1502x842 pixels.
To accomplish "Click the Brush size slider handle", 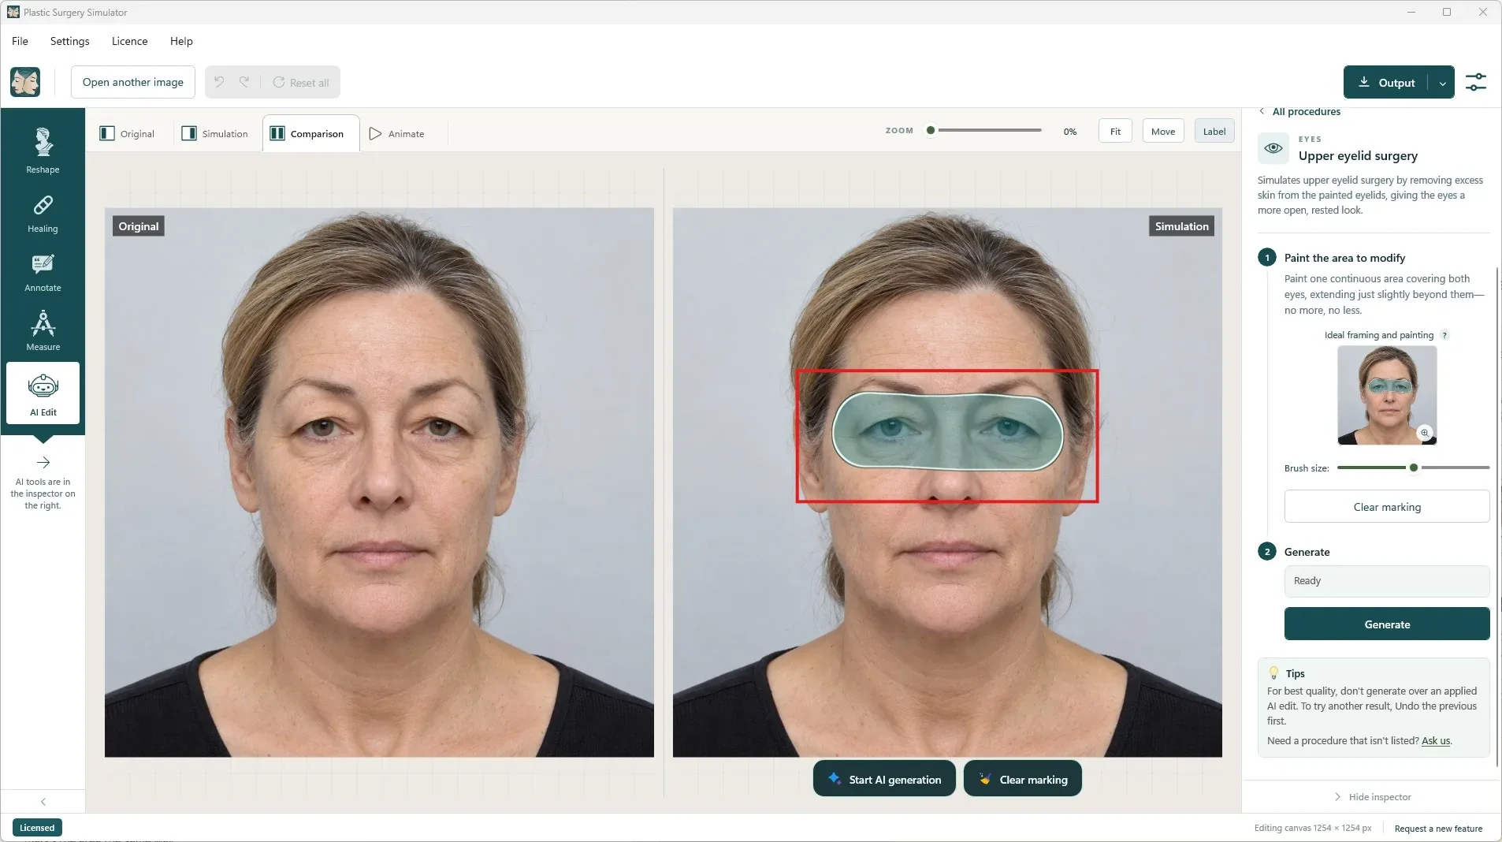I will click(x=1414, y=468).
